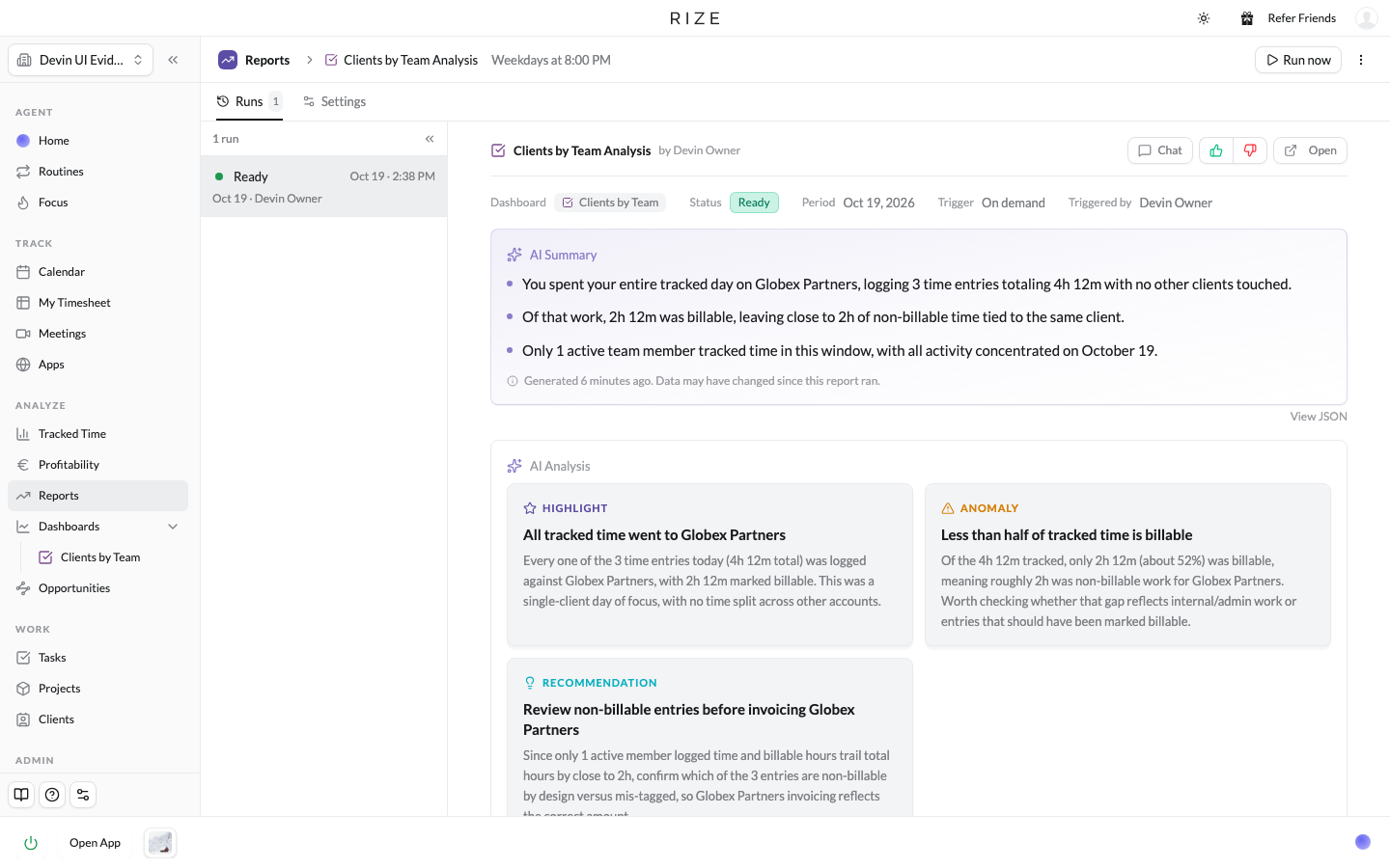The width and height of the screenshot is (1390, 868).
Task: Switch to the Settings tab
Action: tap(334, 101)
